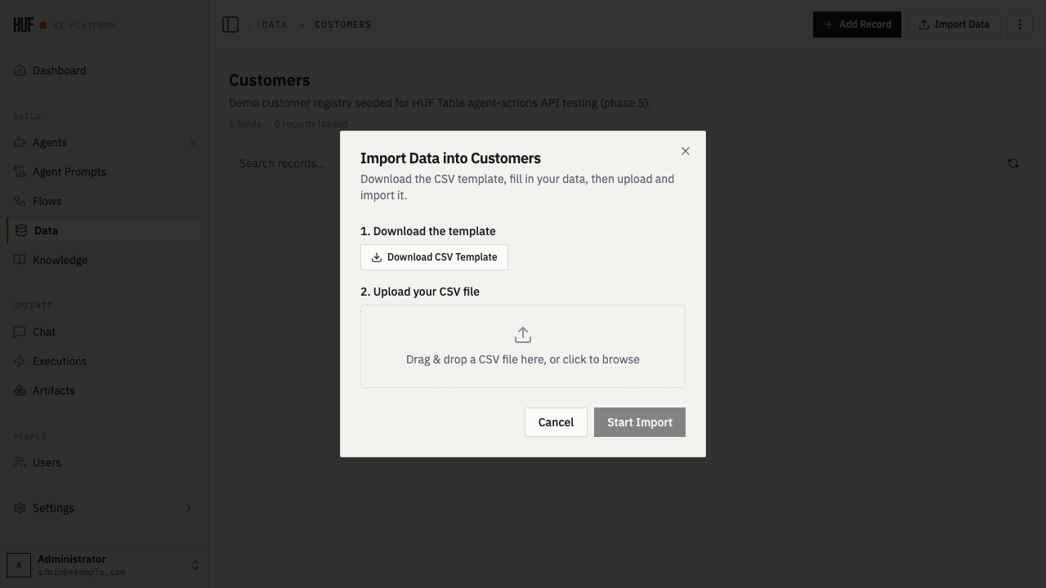
Task: Click the CUSTOMERS breadcrumb
Action: click(x=343, y=24)
